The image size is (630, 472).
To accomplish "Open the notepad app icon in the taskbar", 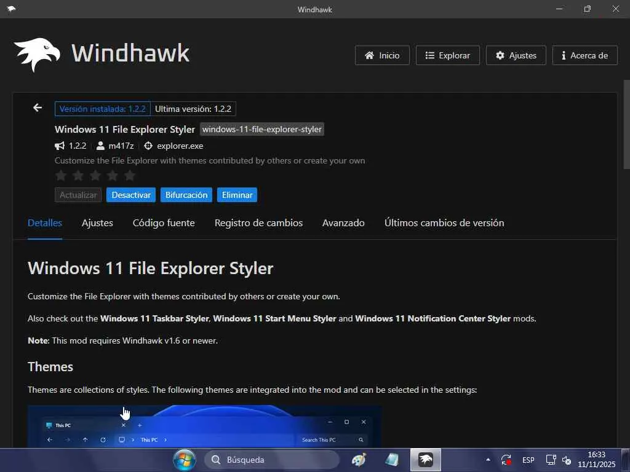I will point(392,460).
